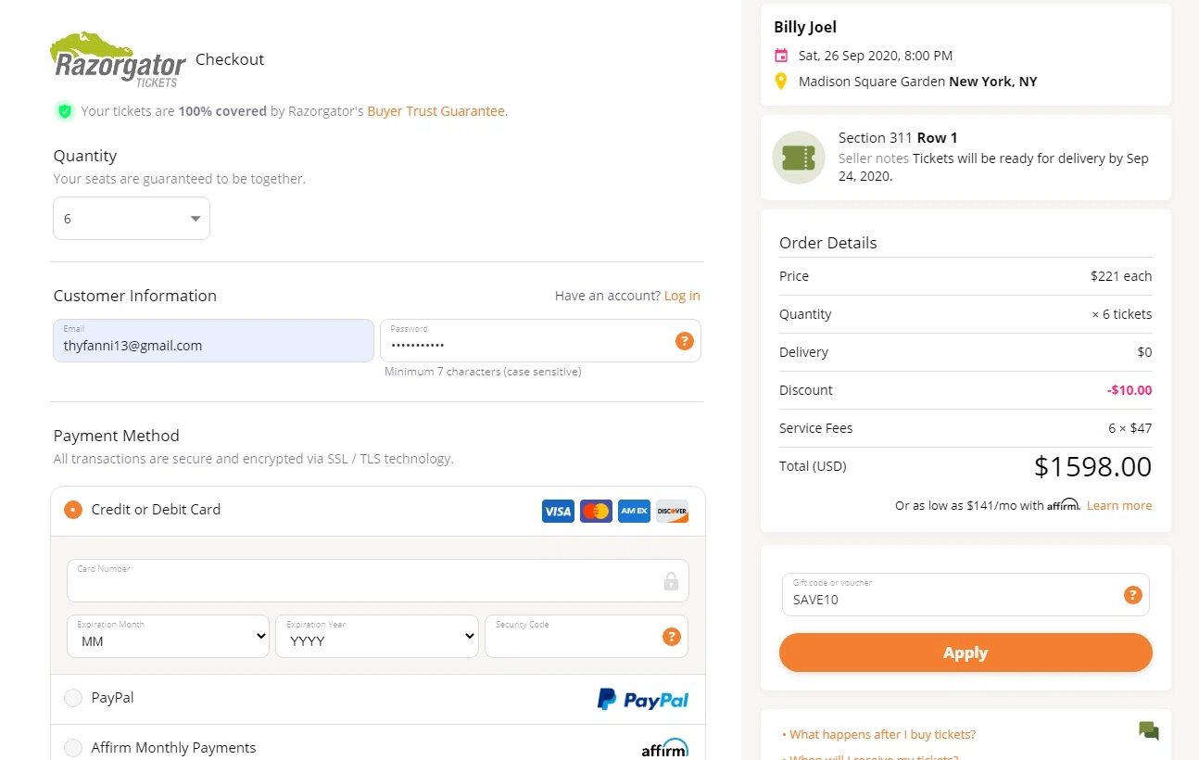The height and width of the screenshot is (760, 1199).
Task: Click the Discover card logo
Action: pos(672,511)
